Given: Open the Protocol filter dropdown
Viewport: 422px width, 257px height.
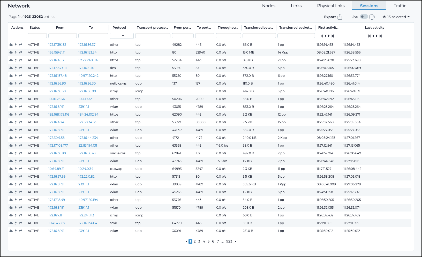Looking at the screenshot, I should [x=122, y=36].
